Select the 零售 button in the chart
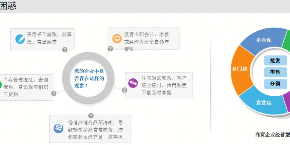This screenshot has height=145, width=290. [275, 72]
